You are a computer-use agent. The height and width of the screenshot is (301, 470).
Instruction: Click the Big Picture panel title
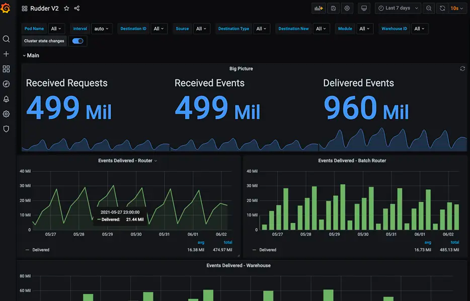241,68
